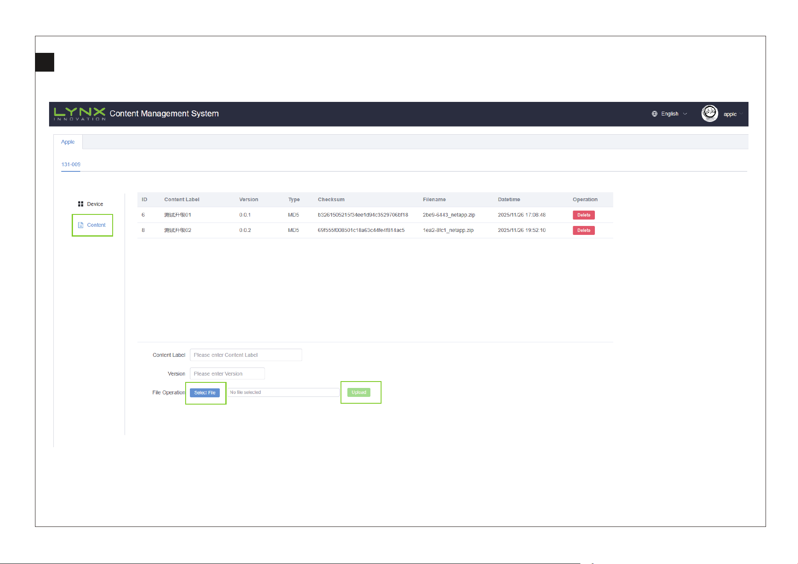The image size is (798, 564).
Task: Click version value 0.0.2
Action: pos(245,230)
